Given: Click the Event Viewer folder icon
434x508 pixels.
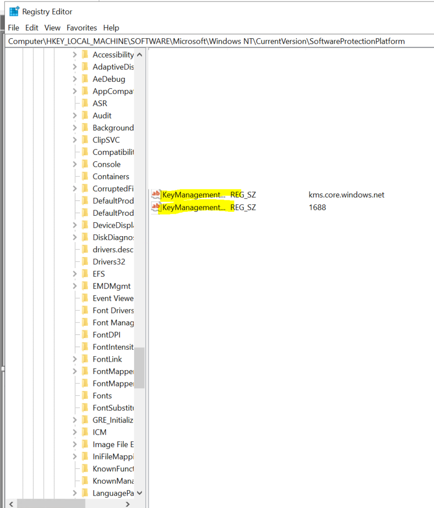Looking at the screenshot, I should point(85,298).
